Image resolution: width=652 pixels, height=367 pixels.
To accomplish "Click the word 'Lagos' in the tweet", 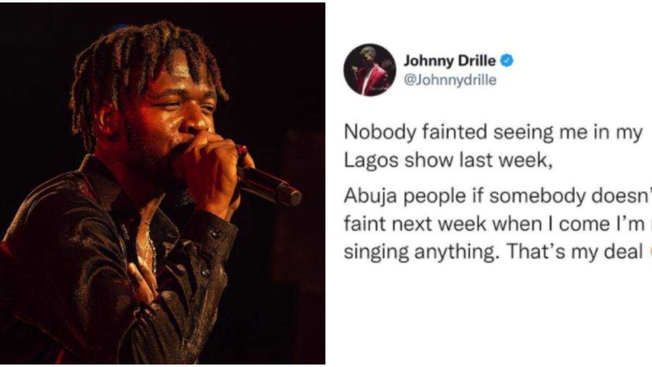I will coord(364,163).
